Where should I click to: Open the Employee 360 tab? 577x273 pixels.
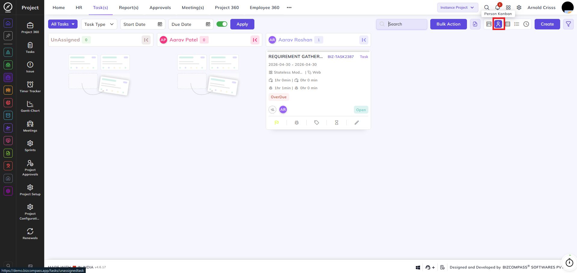pyautogui.click(x=265, y=8)
